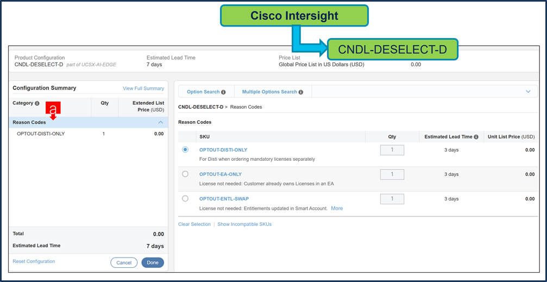Open the OPTOUT-DISTI-ONLY SKU link
Screen dimensions: 547x282
click(x=223, y=150)
